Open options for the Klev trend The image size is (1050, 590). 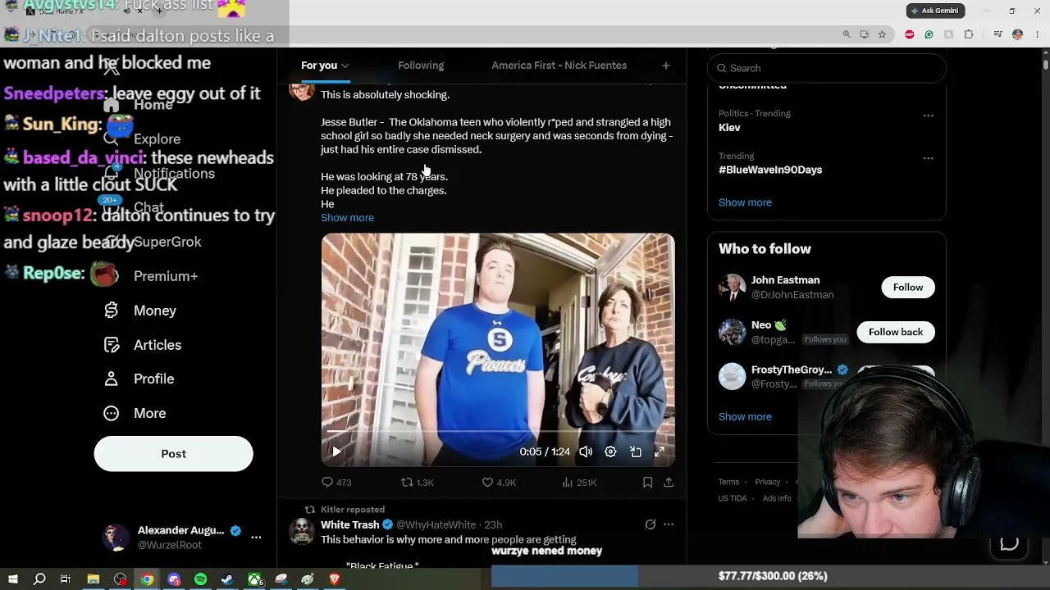[928, 116]
